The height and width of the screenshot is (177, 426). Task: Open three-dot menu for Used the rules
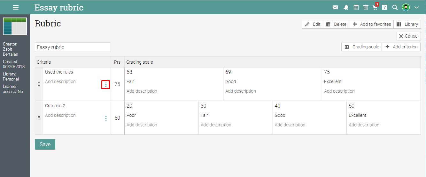(106, 85)
